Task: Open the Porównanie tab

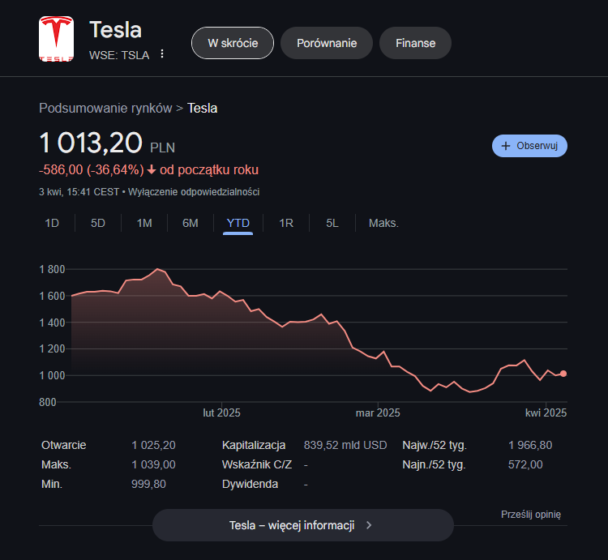Action: (327, 43)
